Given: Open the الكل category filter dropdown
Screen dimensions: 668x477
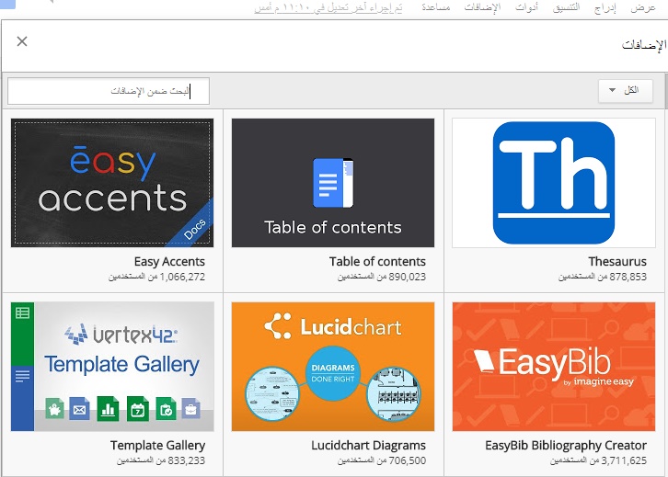Looking at the screenshot, I should [626, 90].
